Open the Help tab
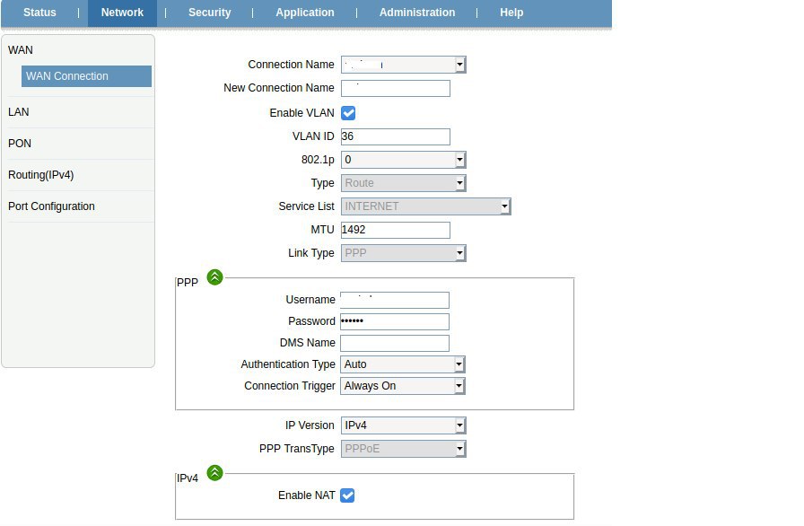Image resolution: width=804 pixels, height=526 pixels. [511, 13]
